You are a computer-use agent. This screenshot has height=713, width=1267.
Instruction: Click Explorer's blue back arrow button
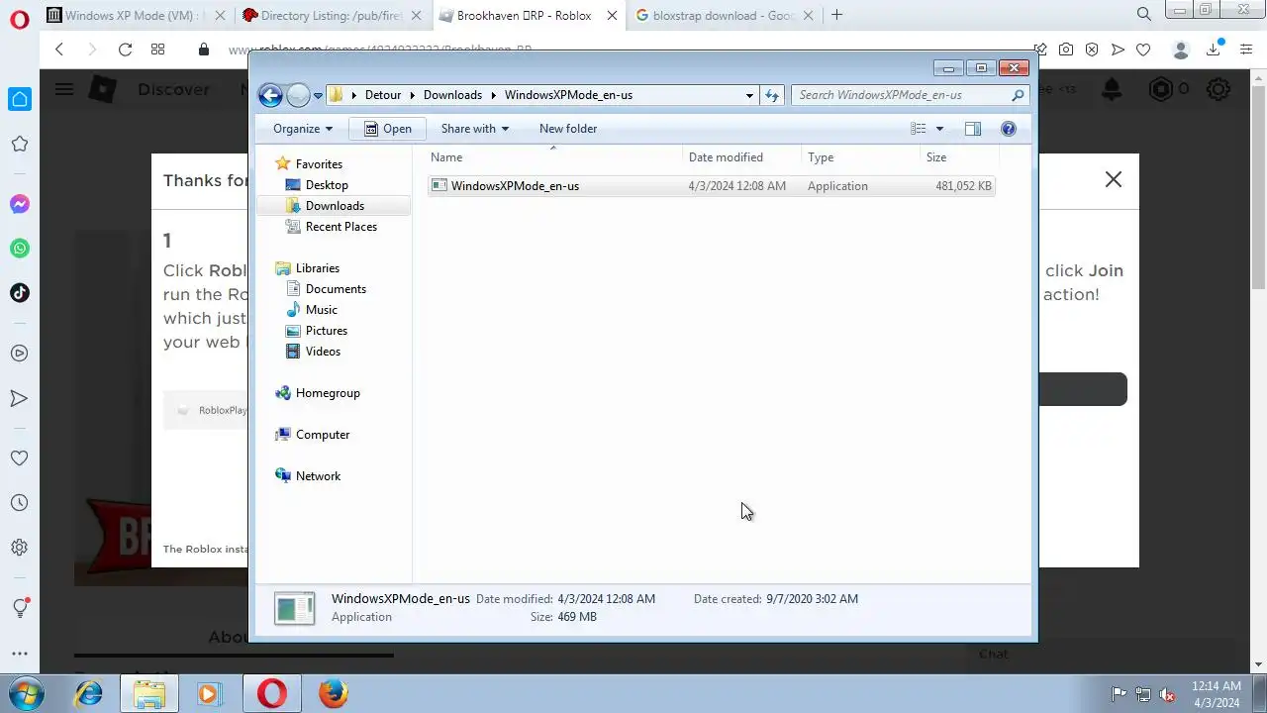click(270, 95)
